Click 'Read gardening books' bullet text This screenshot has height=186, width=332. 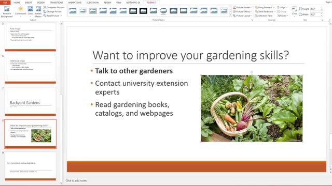pos(134,109)
